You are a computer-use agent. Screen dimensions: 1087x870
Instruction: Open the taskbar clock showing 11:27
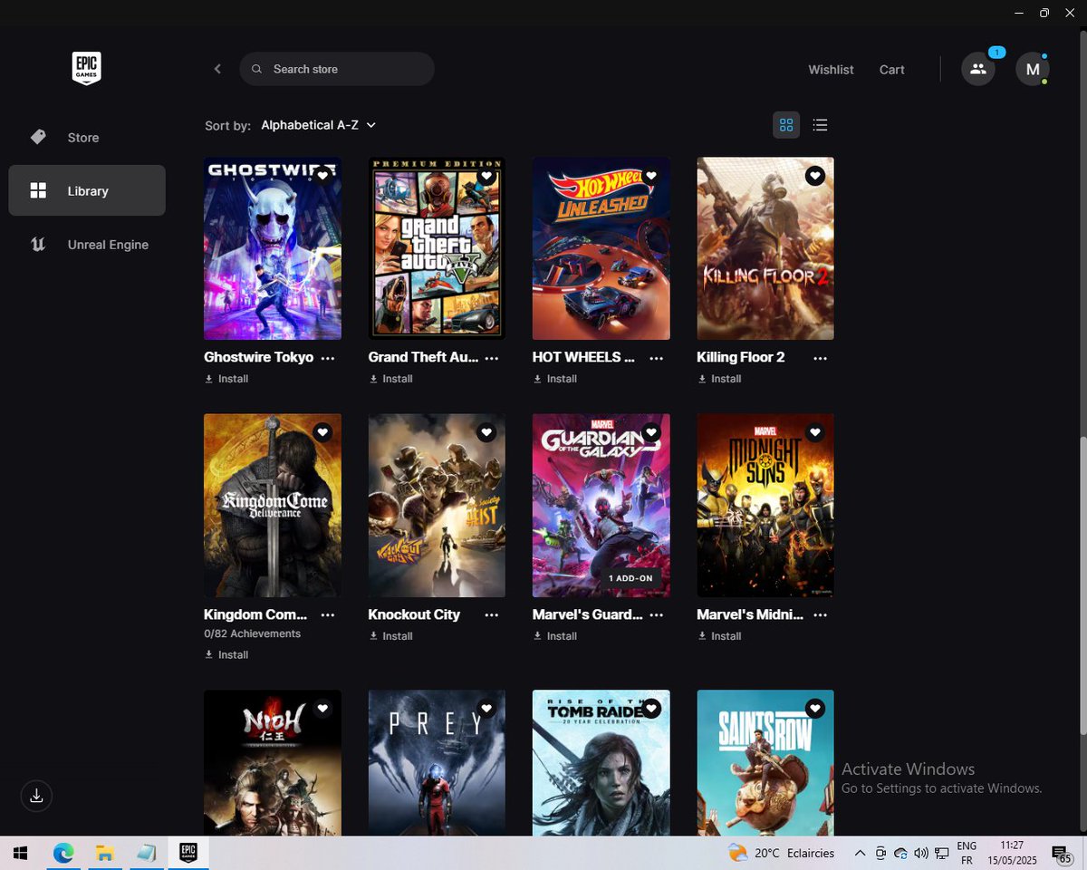[x=1012, y=853]
